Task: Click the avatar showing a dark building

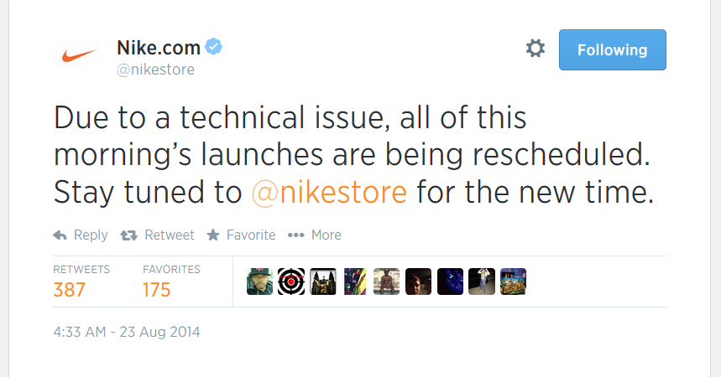Action: coord(323,281)
